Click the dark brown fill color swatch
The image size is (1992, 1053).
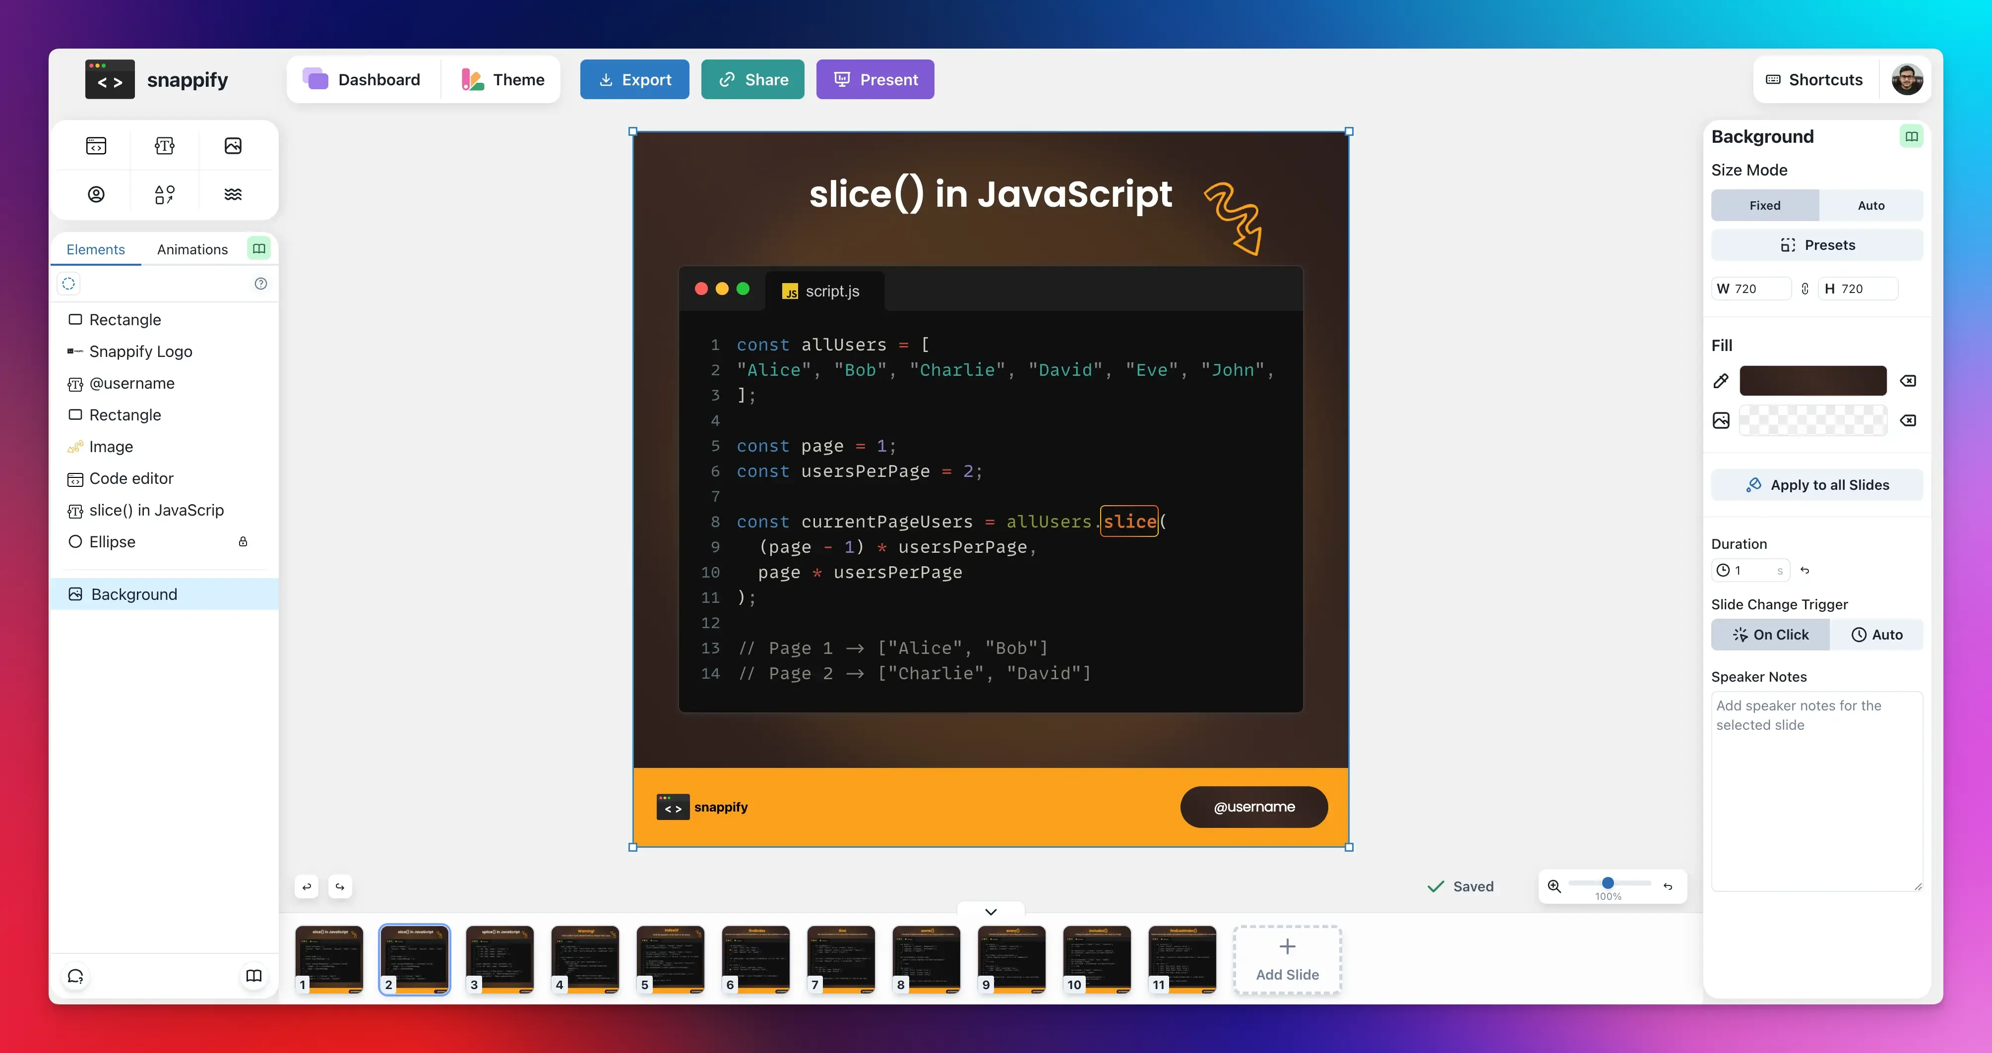click(1812, 380)
